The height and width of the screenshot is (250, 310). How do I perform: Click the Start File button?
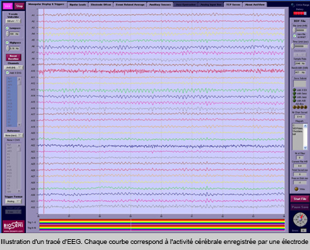[300, 199]
